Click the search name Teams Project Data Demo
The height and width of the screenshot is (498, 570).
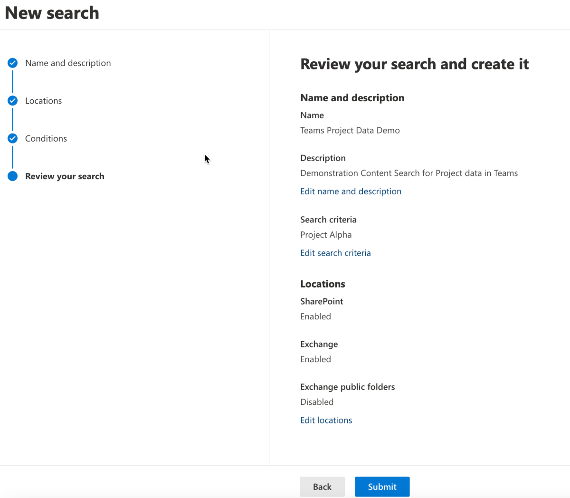350,130
